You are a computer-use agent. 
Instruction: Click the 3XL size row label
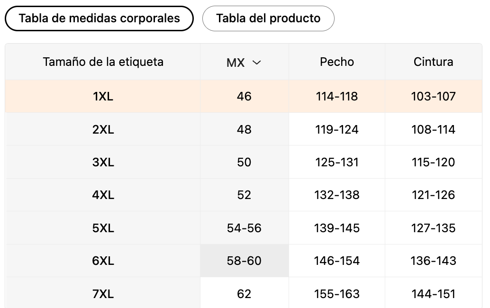point(103,162)
